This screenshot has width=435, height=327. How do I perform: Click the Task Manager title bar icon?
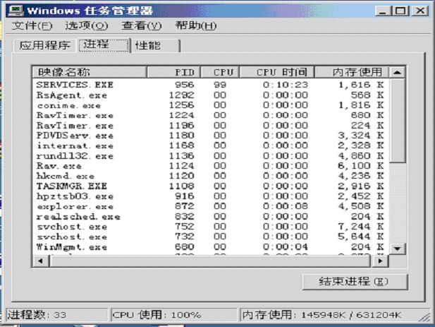click(x=16, y=11)
